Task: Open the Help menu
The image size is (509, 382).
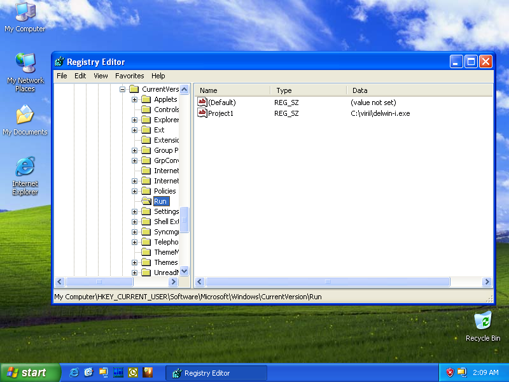Action: [x=158, y=76]
